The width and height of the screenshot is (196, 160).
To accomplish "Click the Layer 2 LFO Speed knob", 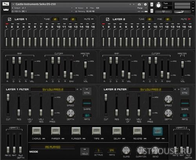I will [168, 99].
